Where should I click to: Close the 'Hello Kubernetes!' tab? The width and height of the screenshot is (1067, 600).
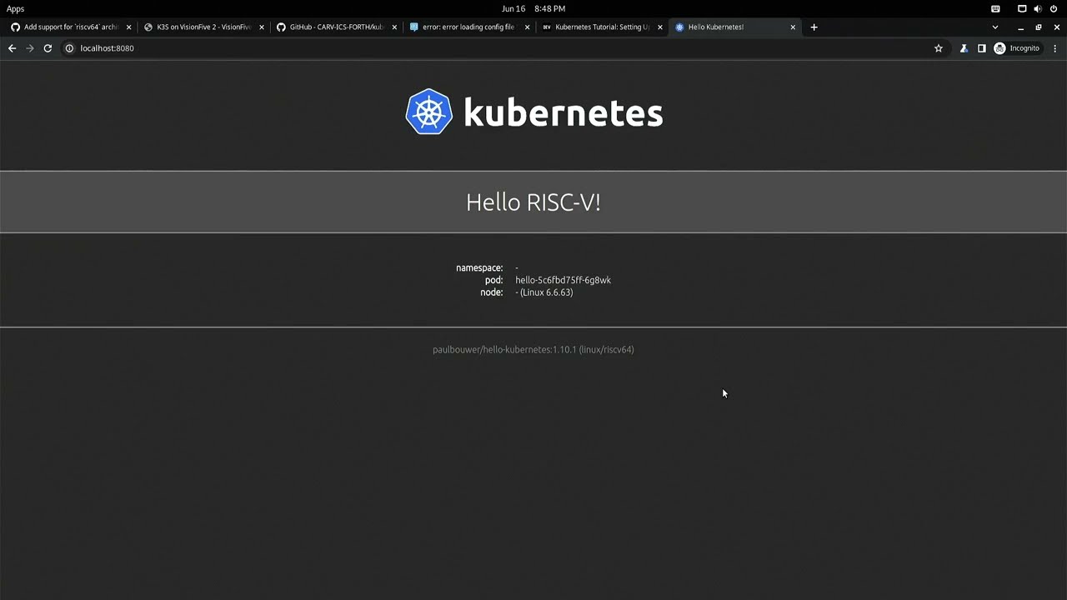[x=793, y=27]
